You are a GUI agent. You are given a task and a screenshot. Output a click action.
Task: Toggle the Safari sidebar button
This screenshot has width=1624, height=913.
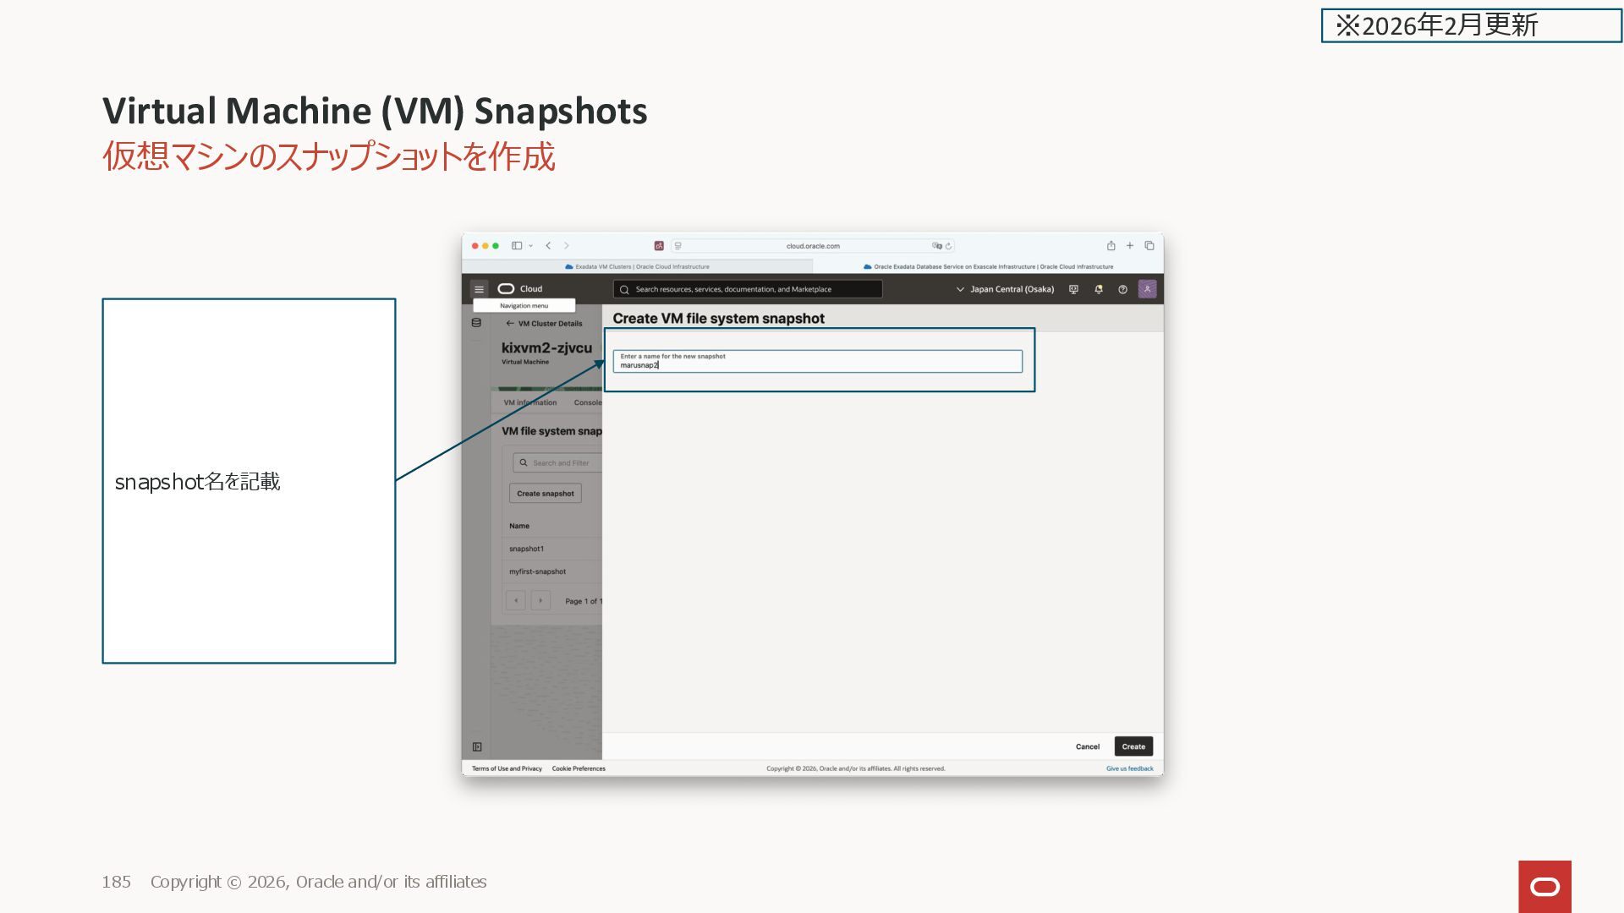(x=516, y=246)
